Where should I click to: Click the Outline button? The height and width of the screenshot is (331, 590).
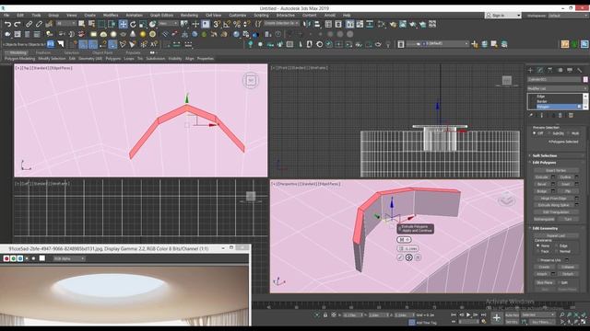coord(565,177)
